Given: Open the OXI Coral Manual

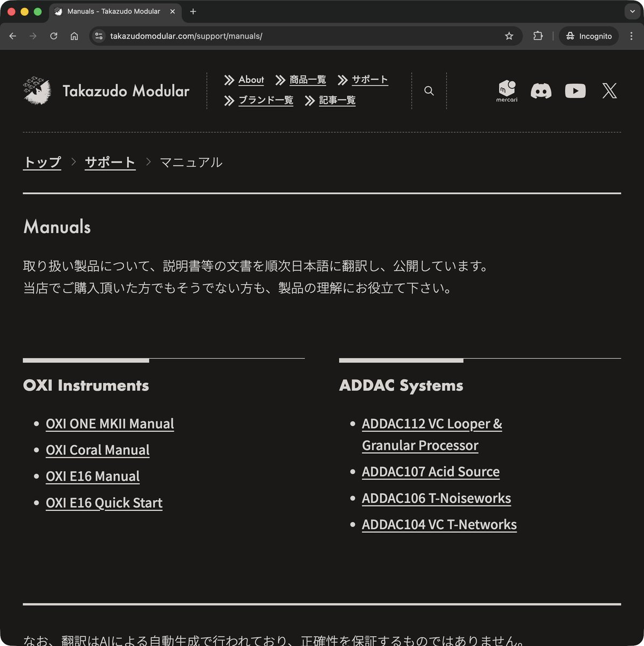Looking at the screenshot, I should [x=97, y=450].
